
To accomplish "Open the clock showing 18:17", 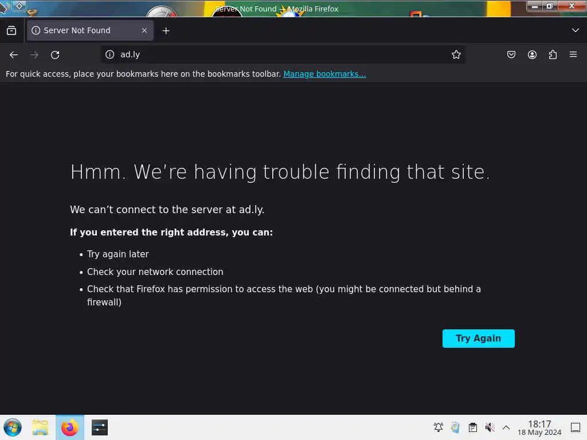I will pyautogui.click(x=539, y=427).
